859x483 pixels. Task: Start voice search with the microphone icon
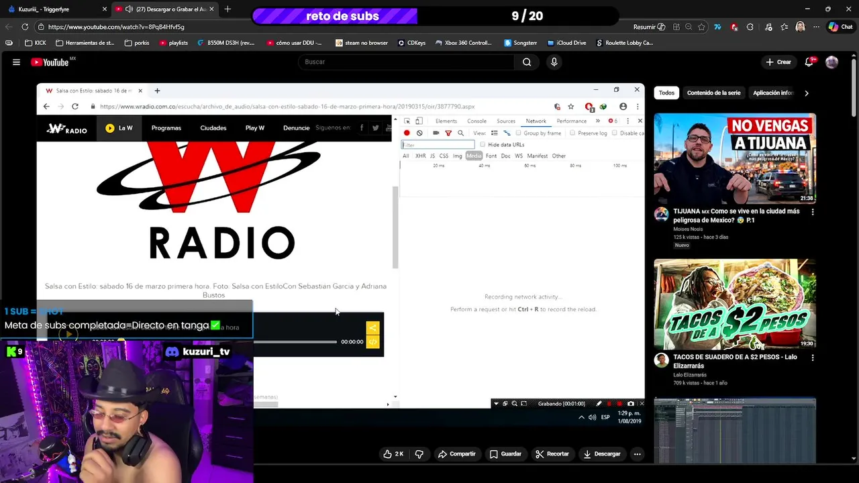coord(554,62)
